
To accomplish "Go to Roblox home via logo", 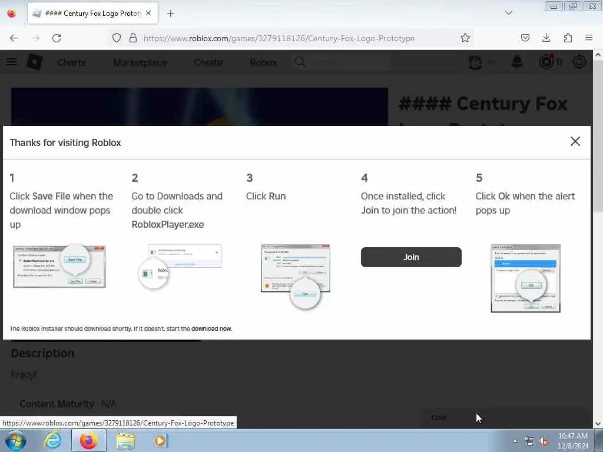I will coord(34,62).
